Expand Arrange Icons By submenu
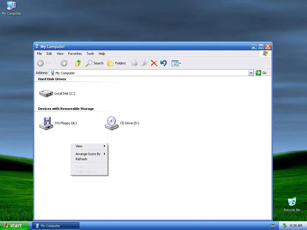 tap(89, 154)
